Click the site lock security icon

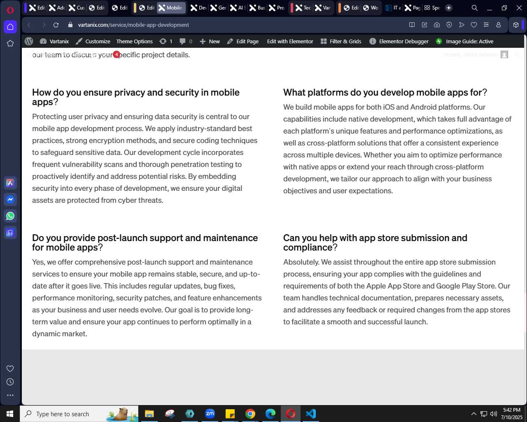tap(70, 25)
